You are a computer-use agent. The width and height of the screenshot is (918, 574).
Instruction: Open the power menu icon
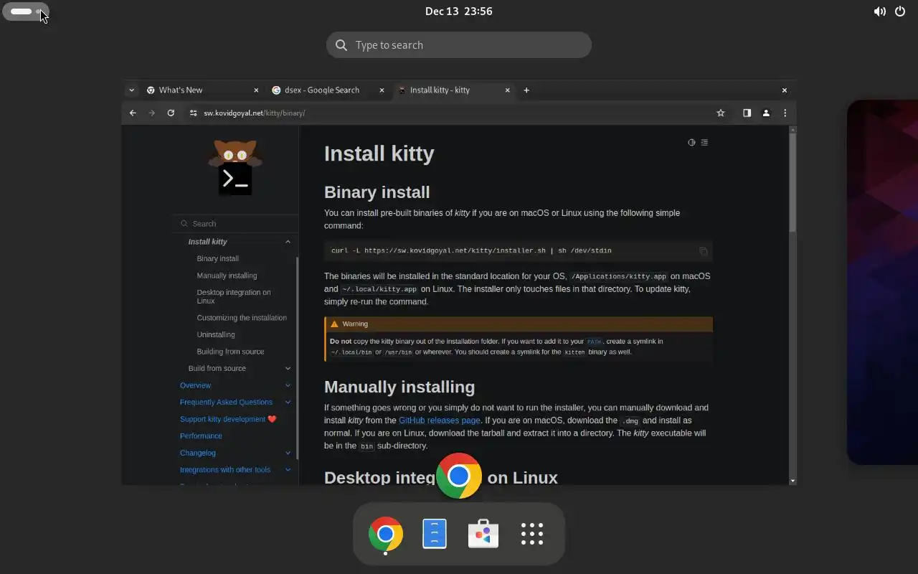[x=900, y=11]
